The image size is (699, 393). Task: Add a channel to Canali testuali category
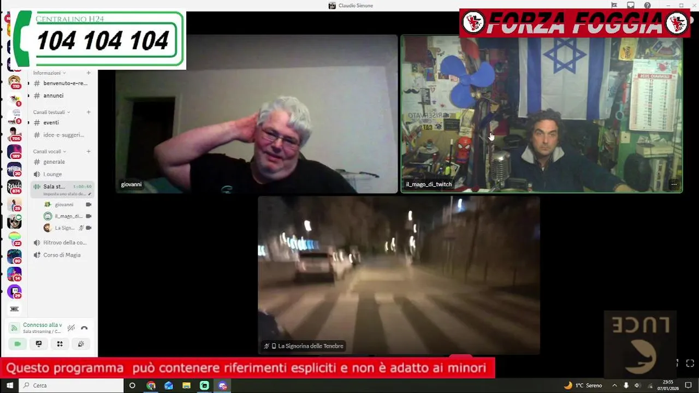(x=88, y=112)
